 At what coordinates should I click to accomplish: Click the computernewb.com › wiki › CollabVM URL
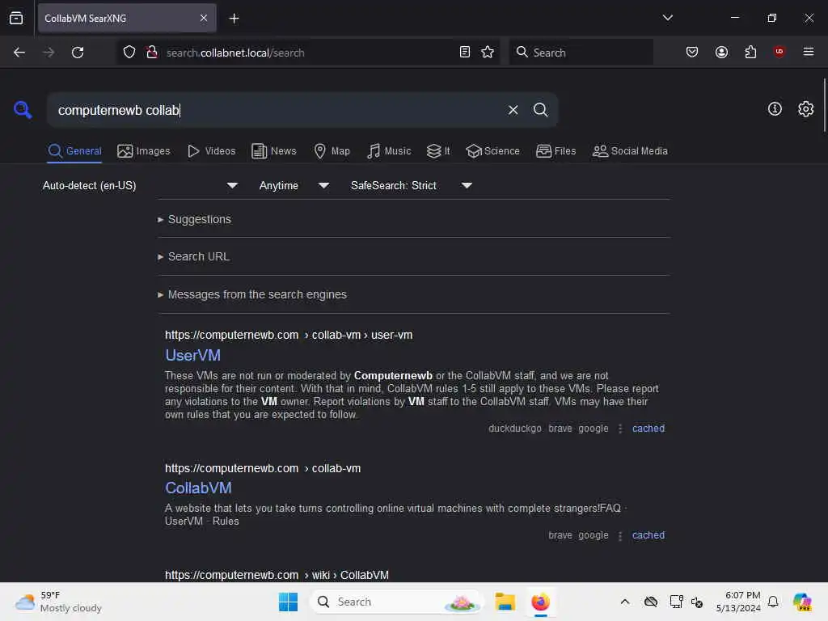(x=277, y=575)
